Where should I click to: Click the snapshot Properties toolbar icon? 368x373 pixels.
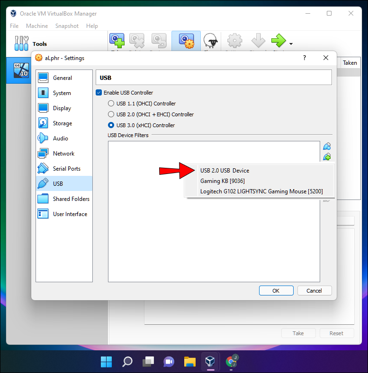pos(186,41)
